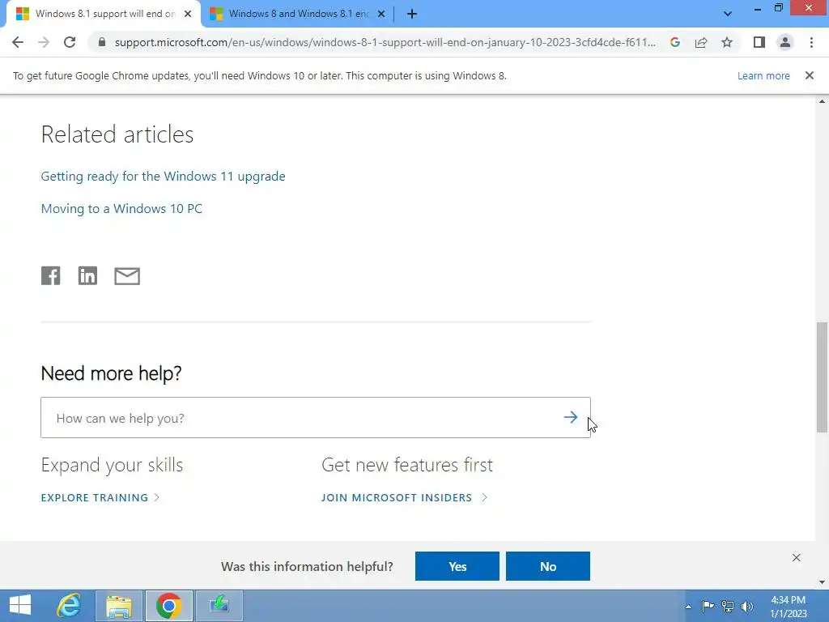The height and width of the screenshot is (622, 829).
Task: Click the scrollbar up arrow
Action: coord(823,101)
